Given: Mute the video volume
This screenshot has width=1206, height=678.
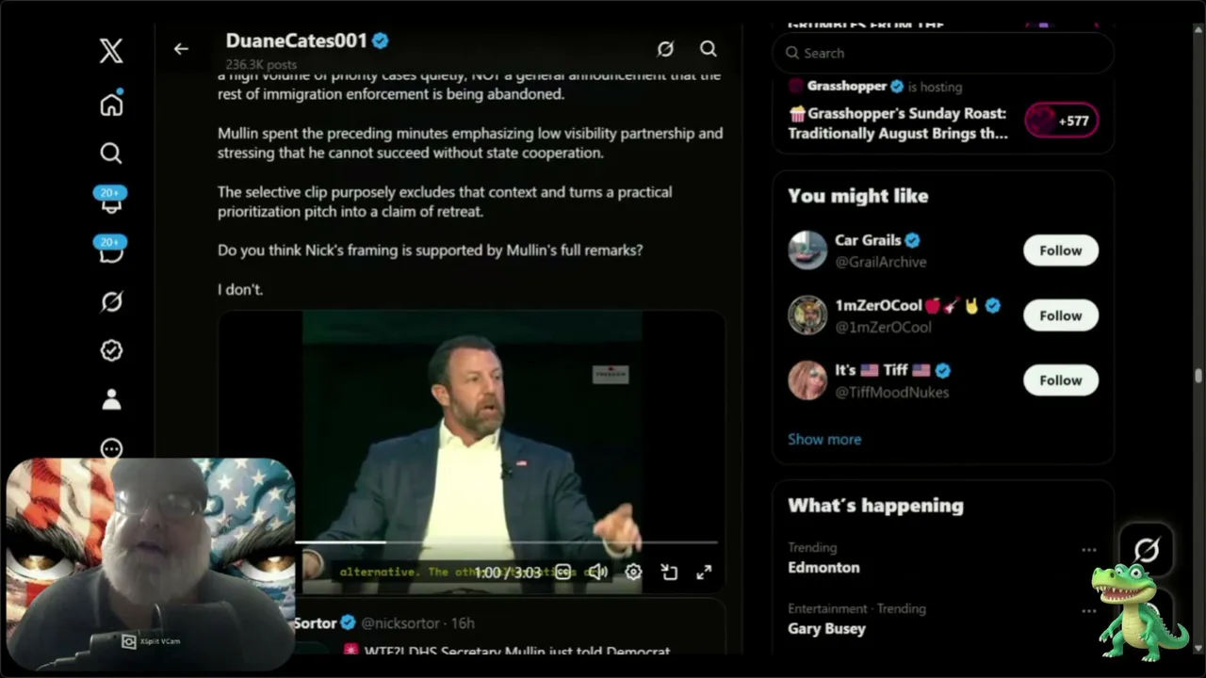Looking at the screenshot, I should click(597, 572).
